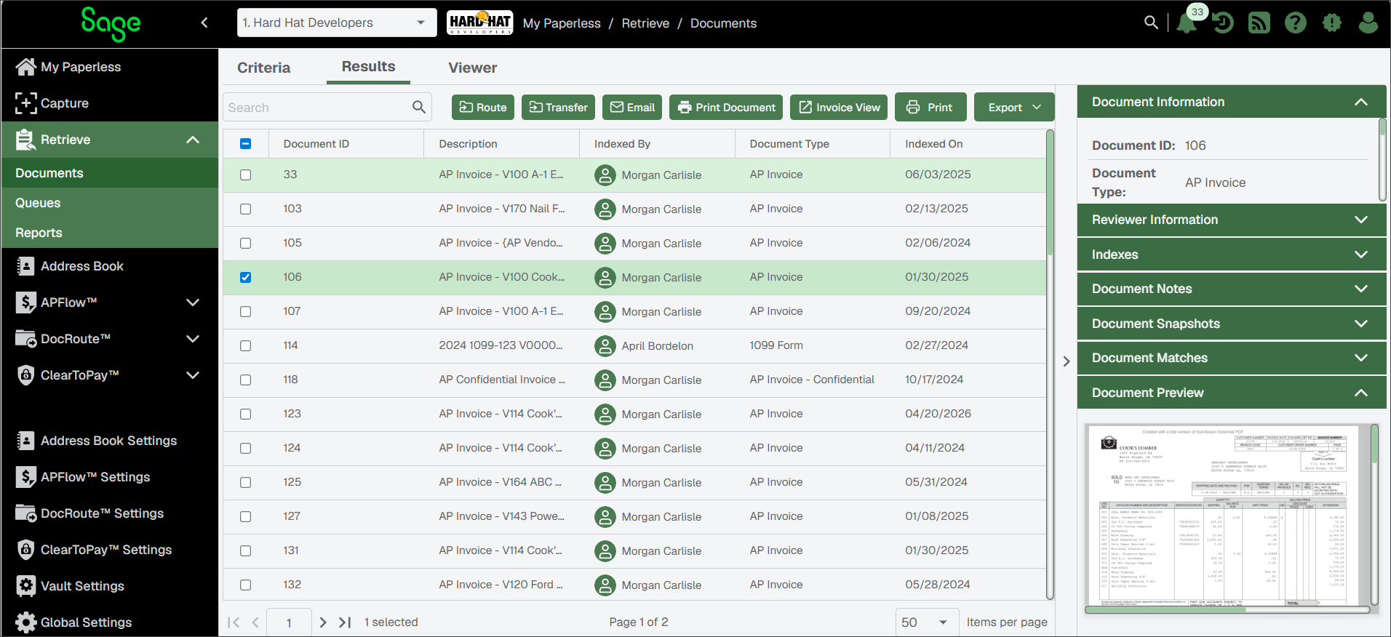This screenshot has height=637, width=1391.
Task: Check the box for document 33
Action: pyautogui.click(x=246, y=175)
